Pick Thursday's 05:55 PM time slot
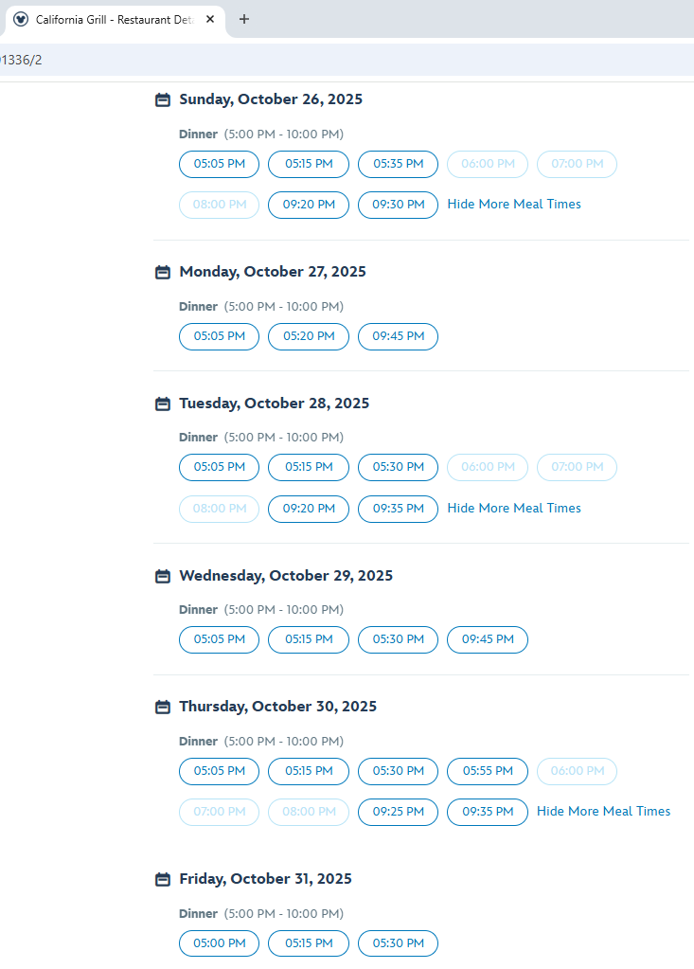The height and width of the screenshot is (969, 694). click(x=488, y=771)
